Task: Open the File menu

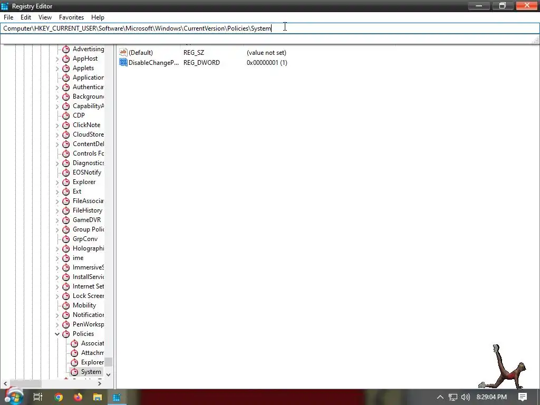Action: pyautogui.click(x=8, y=17)
